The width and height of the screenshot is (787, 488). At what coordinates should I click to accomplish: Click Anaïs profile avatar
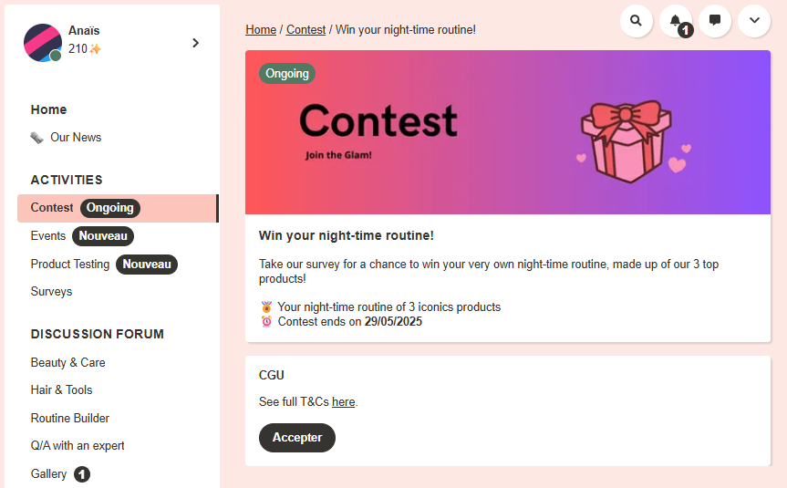43,43
